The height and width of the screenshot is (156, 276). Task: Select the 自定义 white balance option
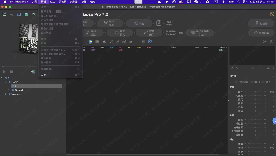coord(251,82)
